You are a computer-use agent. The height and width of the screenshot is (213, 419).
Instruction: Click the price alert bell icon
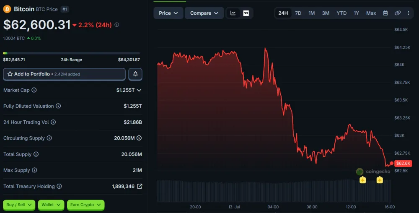coord(135,74)
